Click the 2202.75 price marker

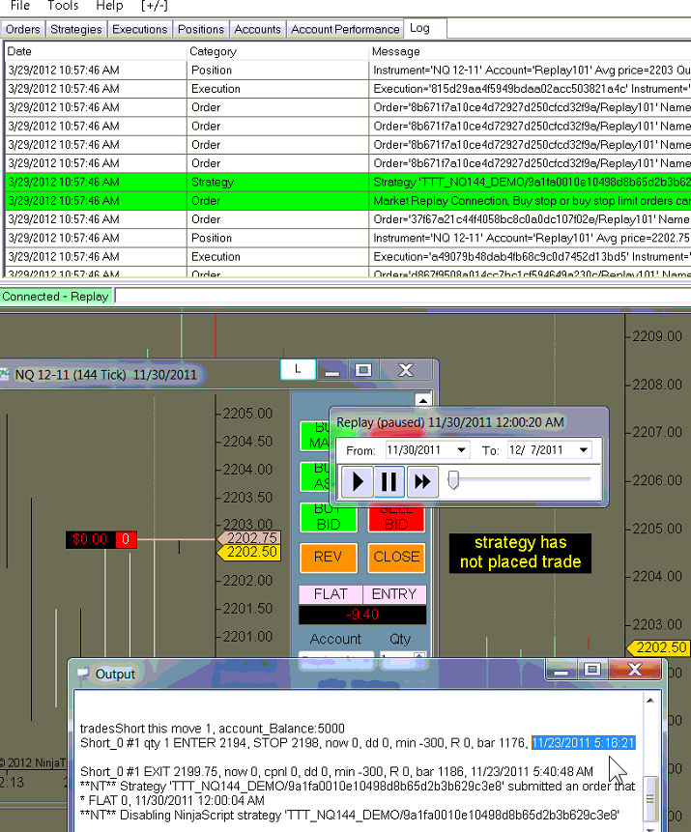point(249,537)
